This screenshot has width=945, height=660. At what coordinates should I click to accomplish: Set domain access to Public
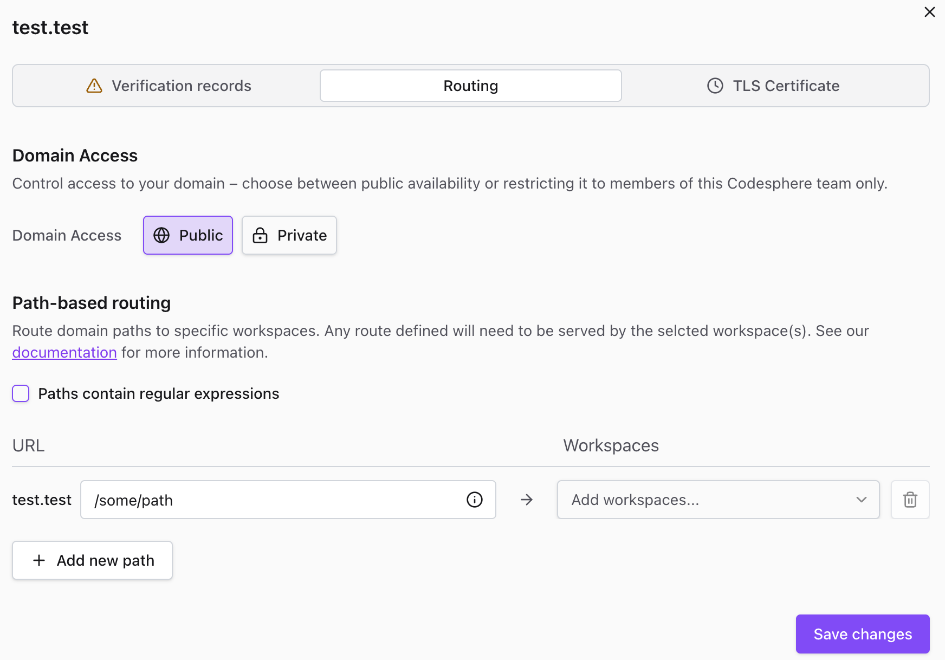point(187,235)
